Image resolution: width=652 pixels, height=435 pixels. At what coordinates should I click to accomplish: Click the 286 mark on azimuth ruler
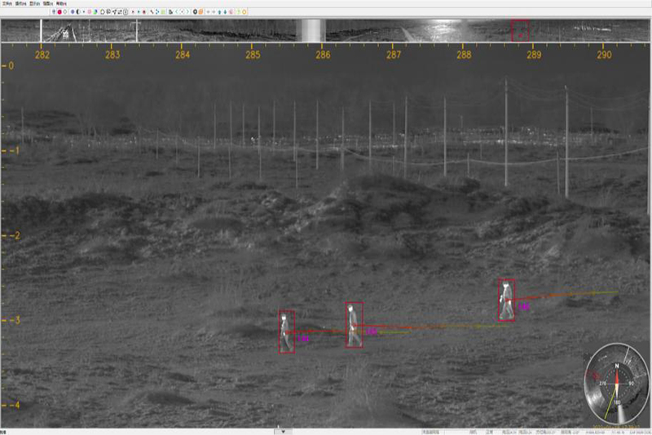[324, 55]
